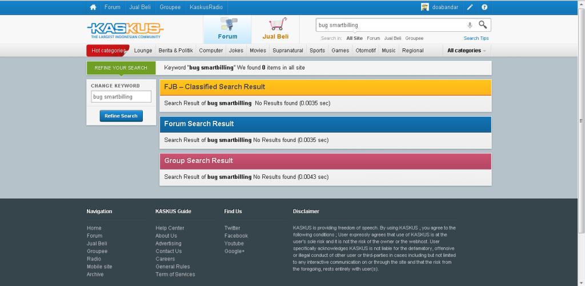
Task: Open Jual Beli in the top bar
Action: pos(140,7)
